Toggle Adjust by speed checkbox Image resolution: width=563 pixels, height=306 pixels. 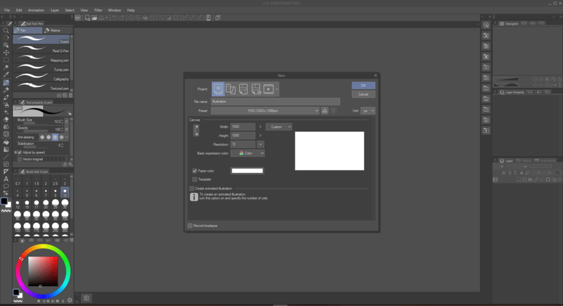[20, 152]
